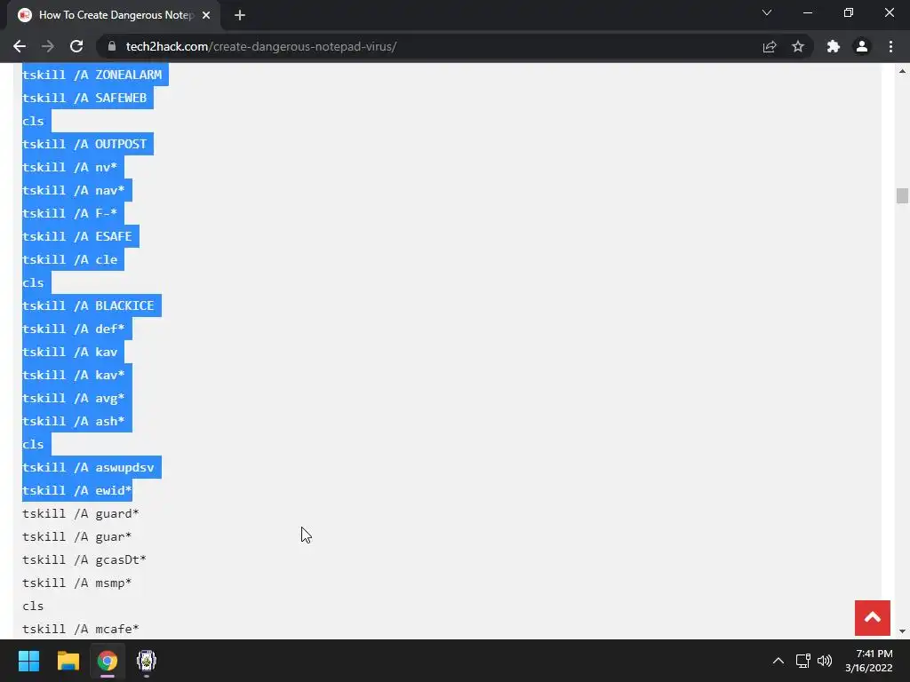This screenshot has width=910, height=682.
Task: Open the network icon in the tray
Action: [802, 661]
